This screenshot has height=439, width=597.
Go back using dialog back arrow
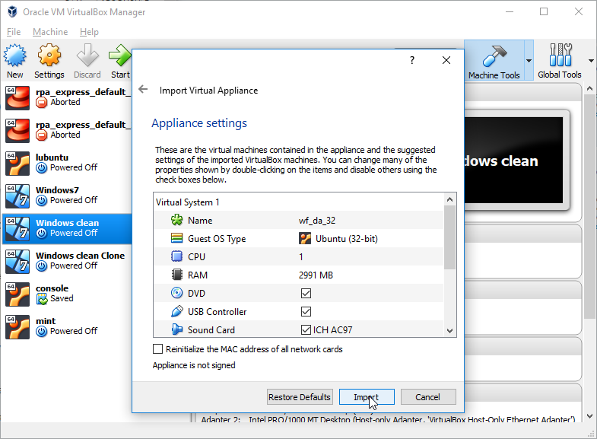[143, 90]
